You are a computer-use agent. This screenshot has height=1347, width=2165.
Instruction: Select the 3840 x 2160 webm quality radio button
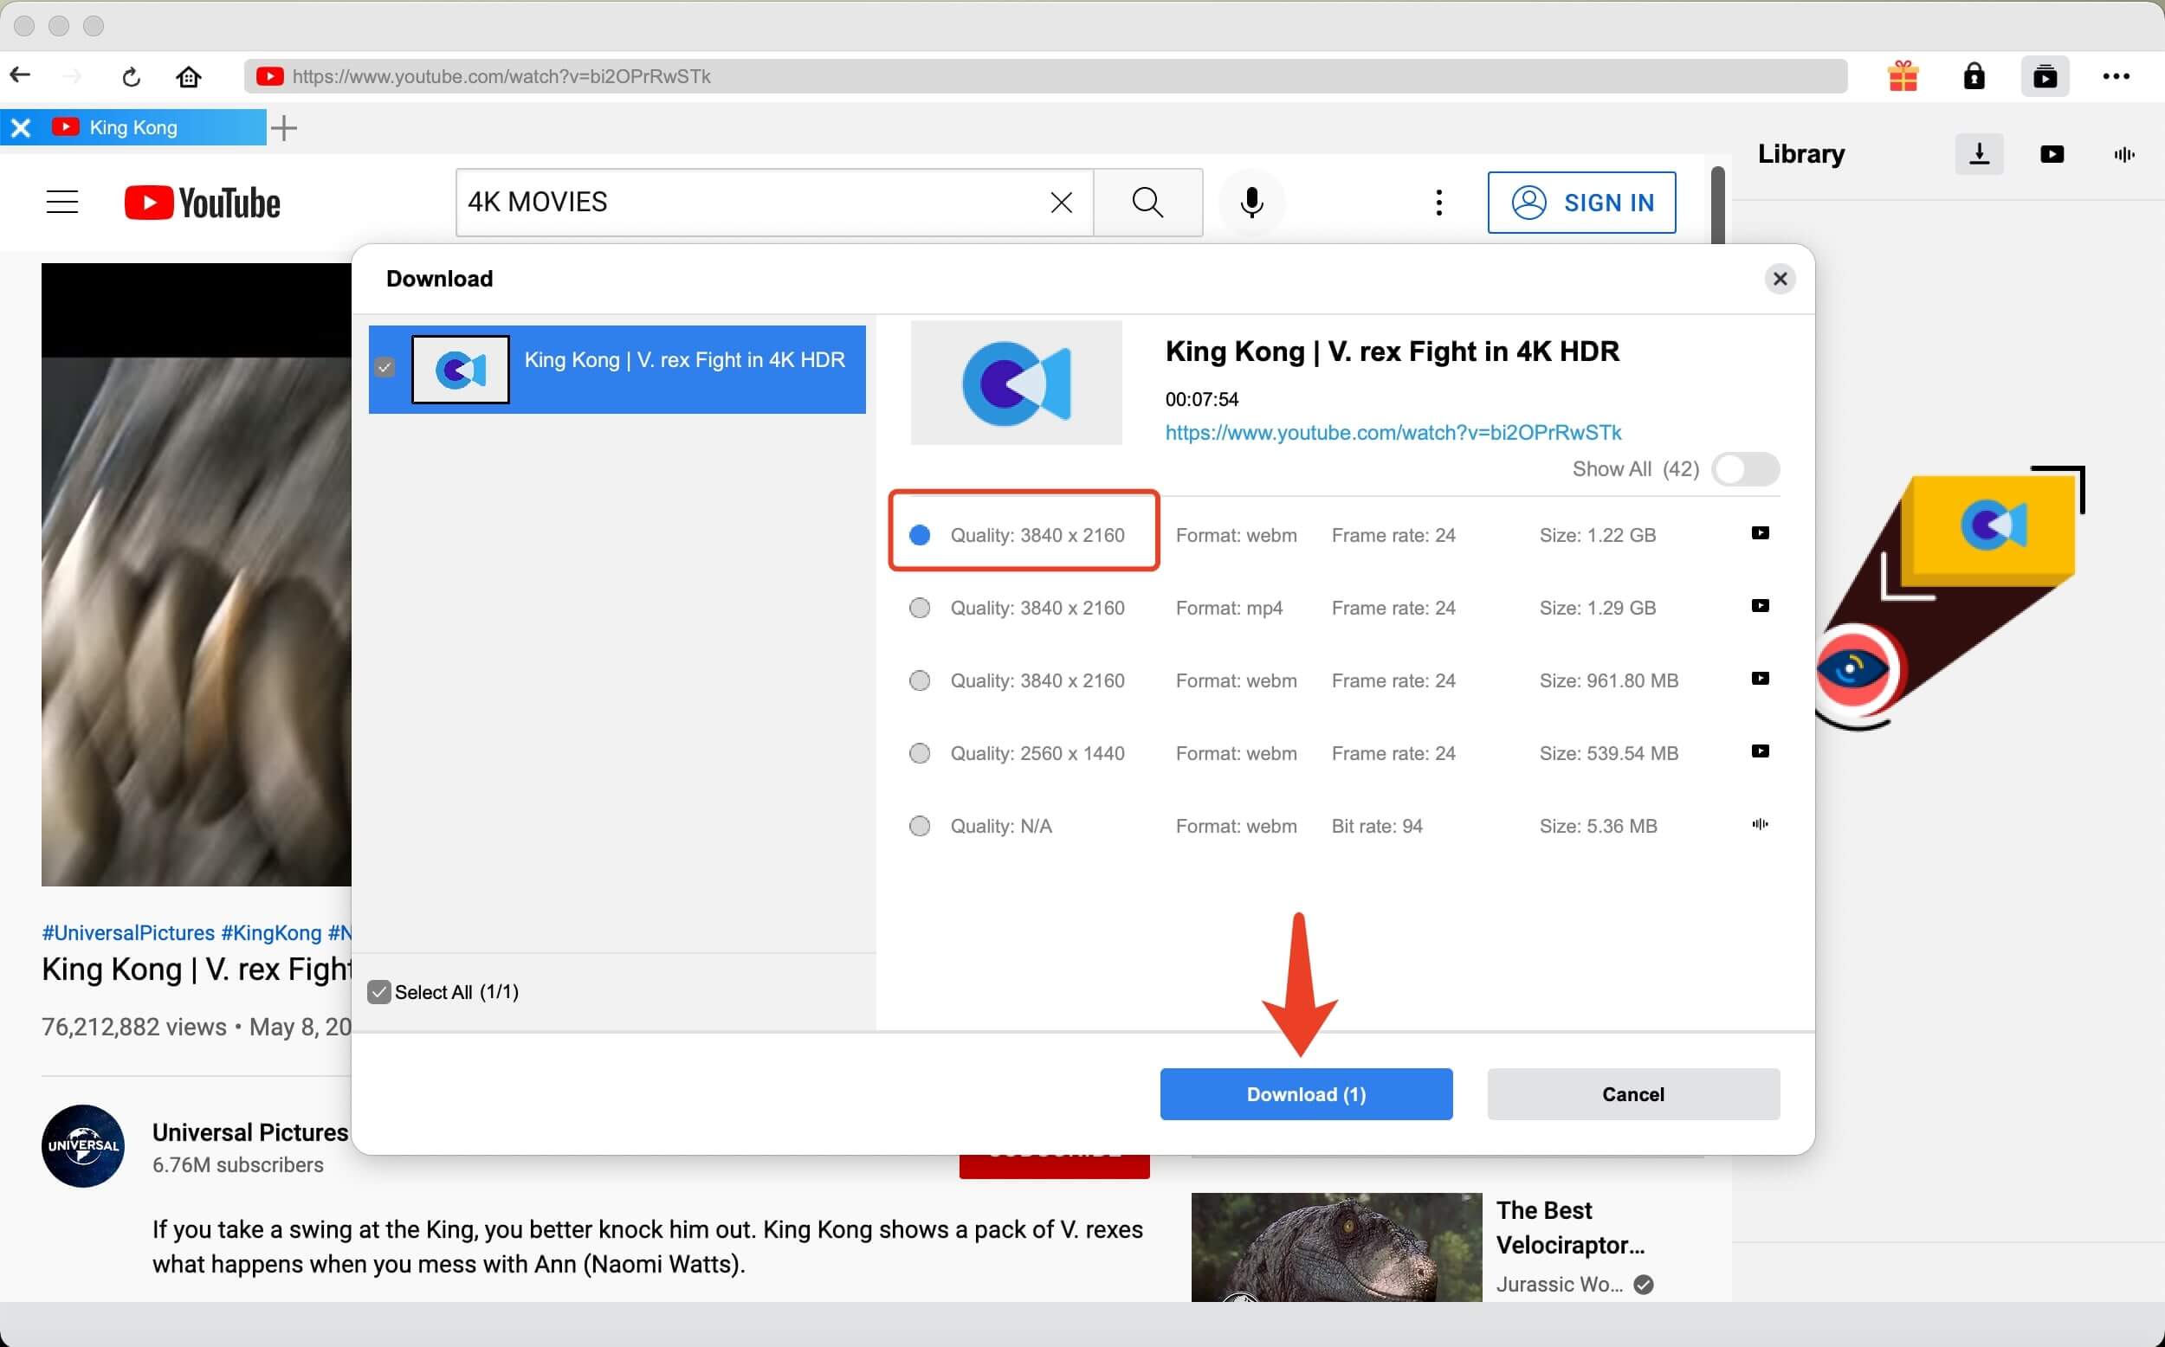(x=921, y=534)
